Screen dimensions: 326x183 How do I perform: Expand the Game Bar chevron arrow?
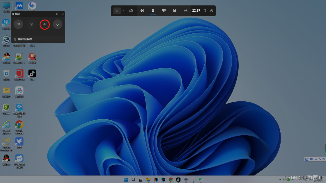123,11
